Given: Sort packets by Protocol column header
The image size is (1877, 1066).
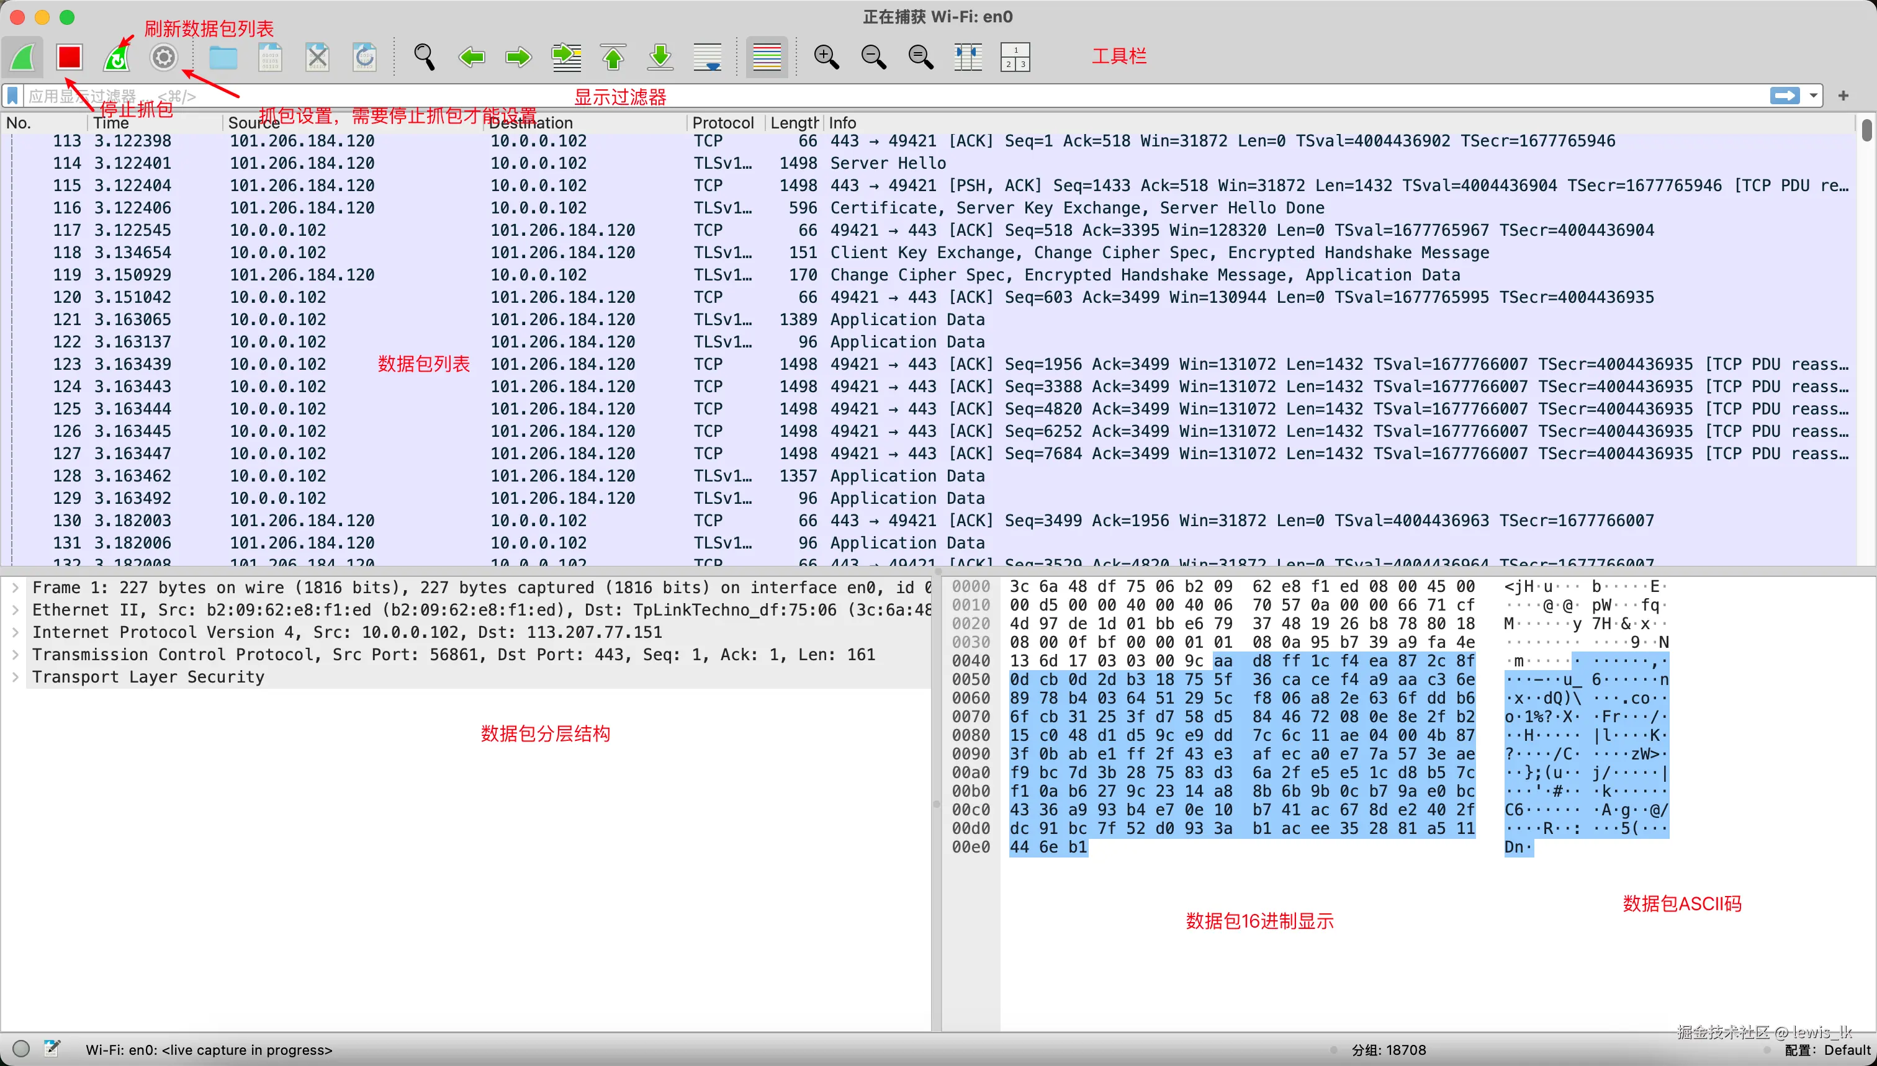Looking at the screenshot, I should pos(722,123).
